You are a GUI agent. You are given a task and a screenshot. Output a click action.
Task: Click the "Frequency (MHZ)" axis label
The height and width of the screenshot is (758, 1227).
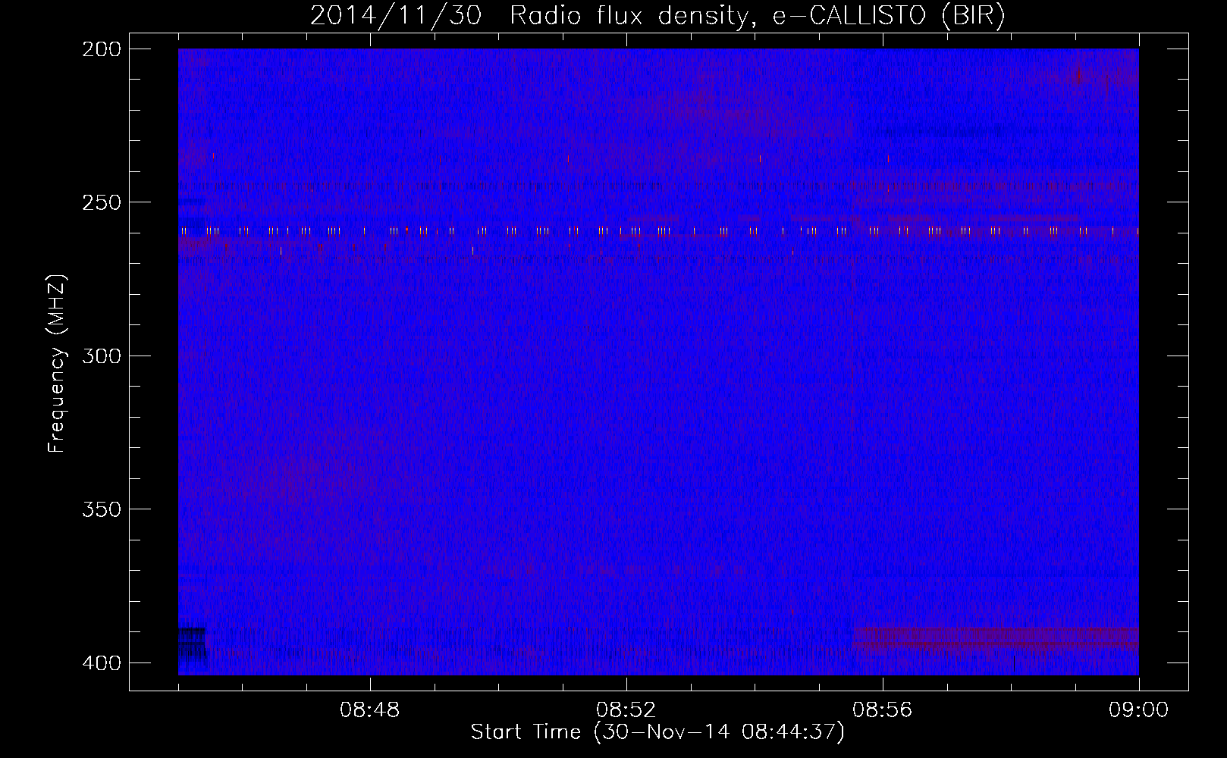pyautogui.click(x=57, y=364)
